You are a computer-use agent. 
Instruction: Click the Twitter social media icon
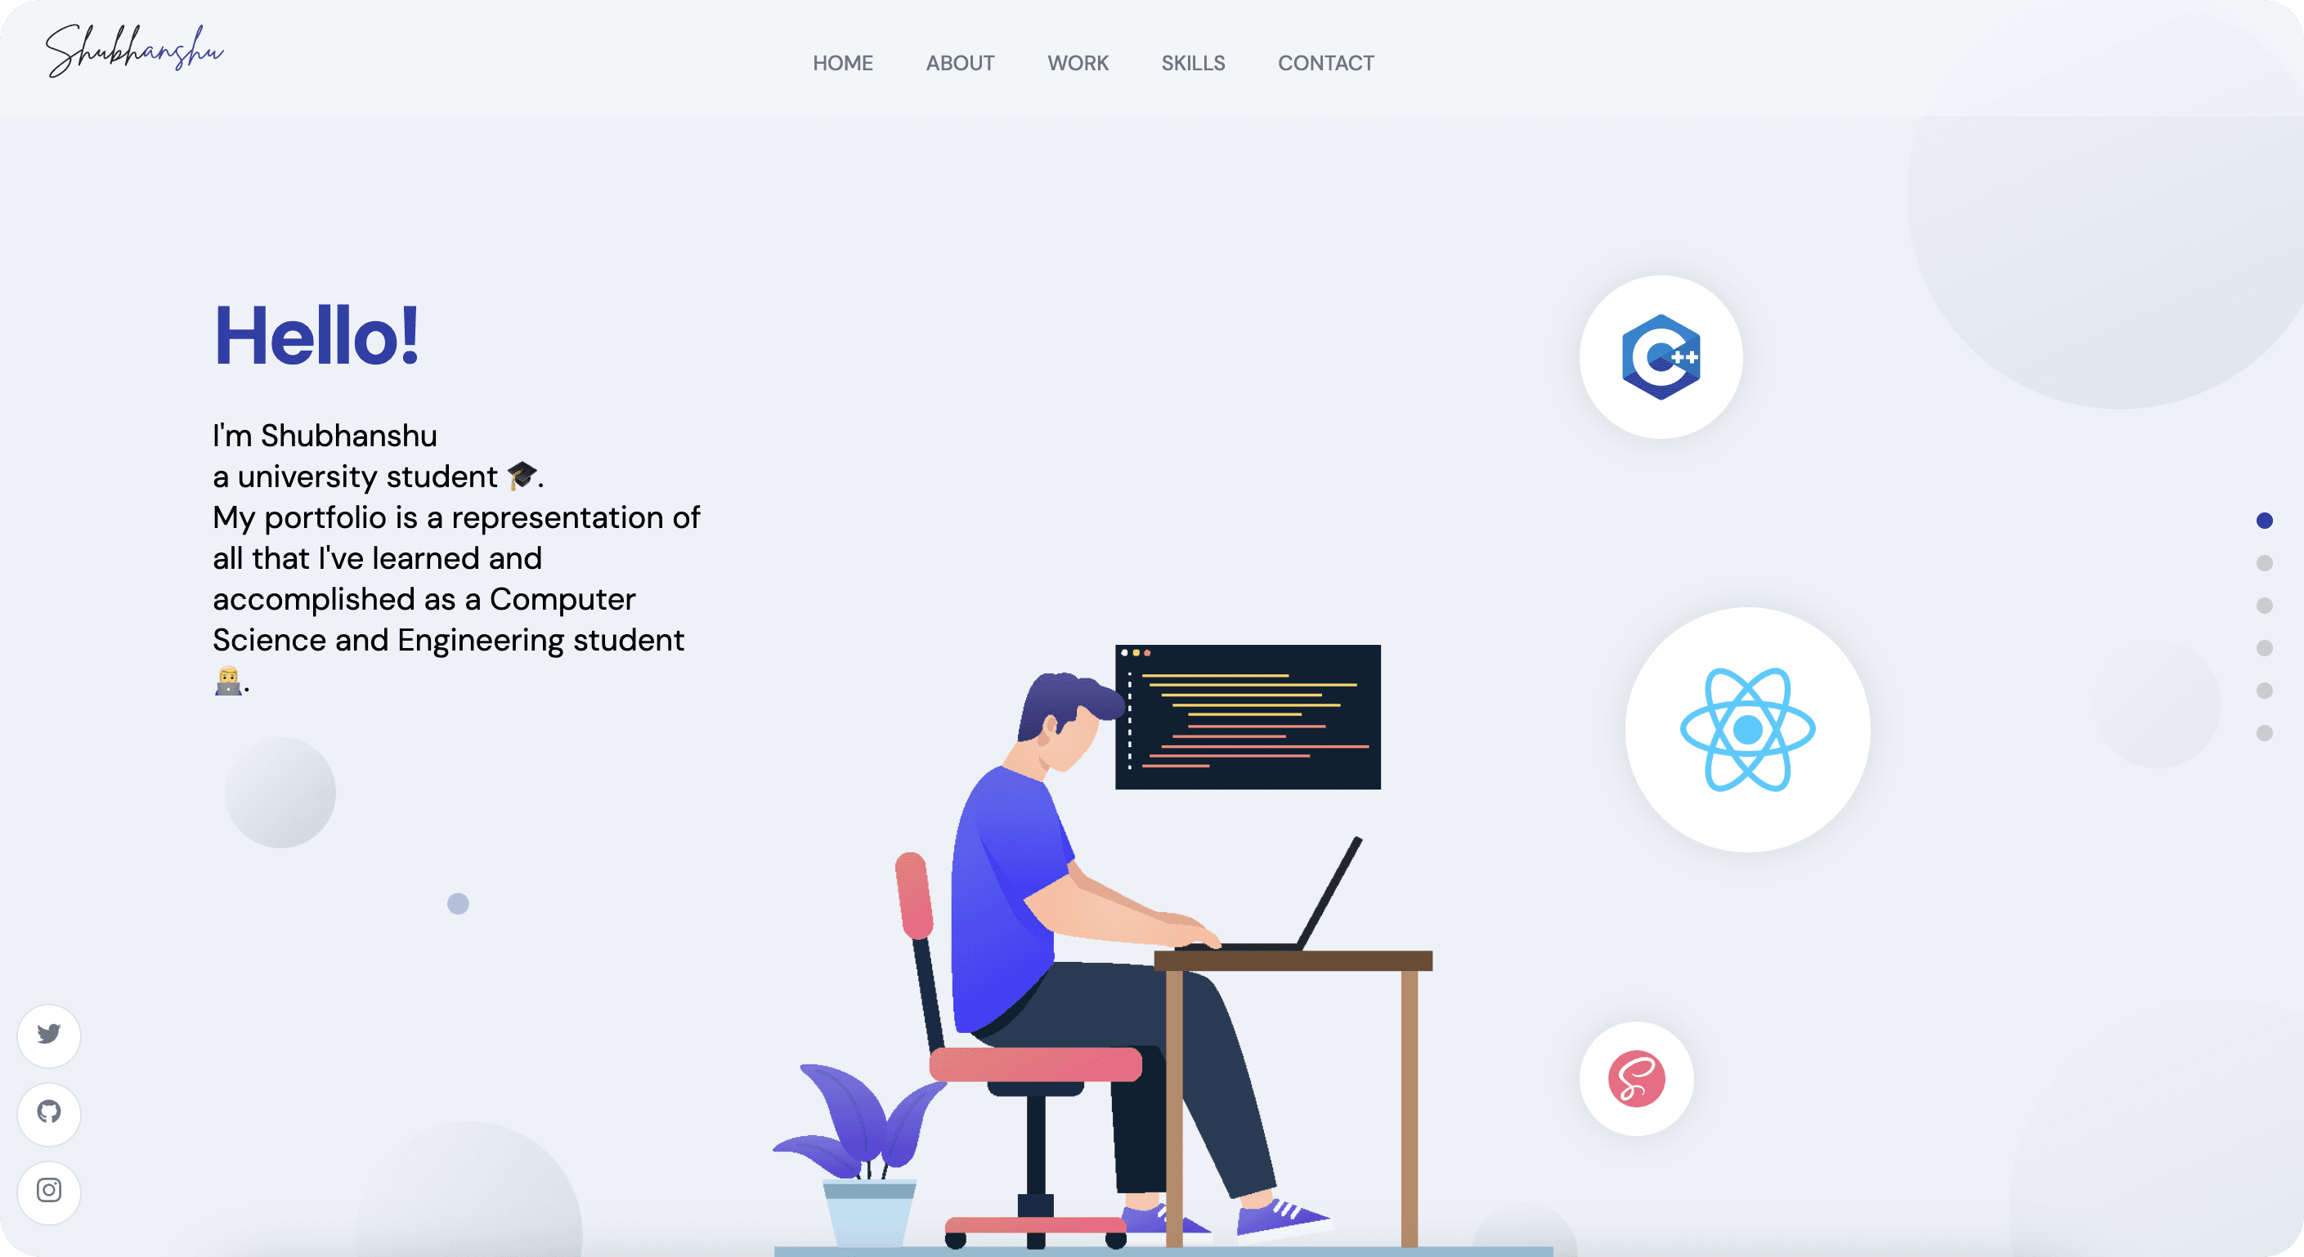pos(48,1031)
